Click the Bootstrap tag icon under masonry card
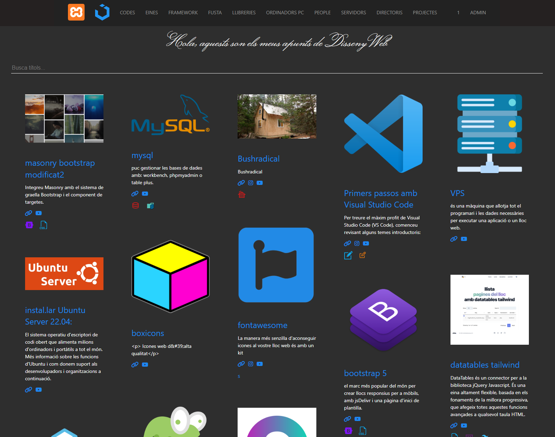 point(29,225)
